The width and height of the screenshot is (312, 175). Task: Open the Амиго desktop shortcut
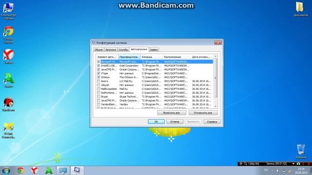8,80
